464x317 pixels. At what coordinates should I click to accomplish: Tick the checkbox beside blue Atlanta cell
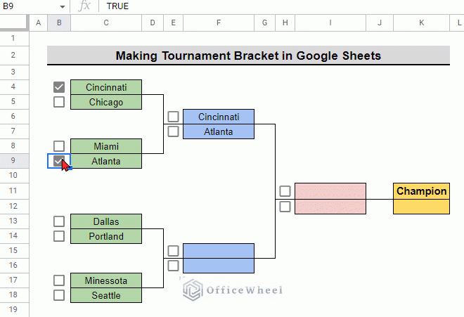point(173,131)
